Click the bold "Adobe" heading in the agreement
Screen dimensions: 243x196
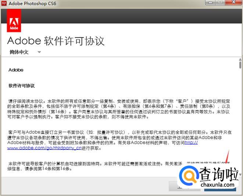coord(16,70)
